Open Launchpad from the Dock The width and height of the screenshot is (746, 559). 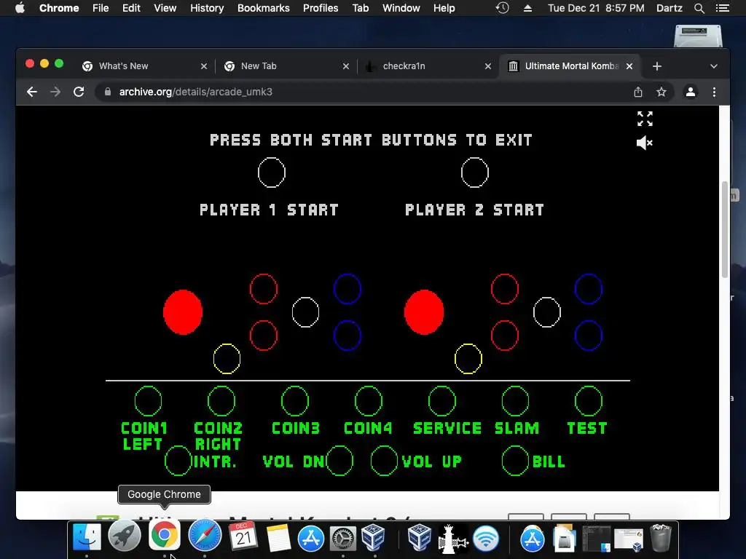(x=124, y=537)
